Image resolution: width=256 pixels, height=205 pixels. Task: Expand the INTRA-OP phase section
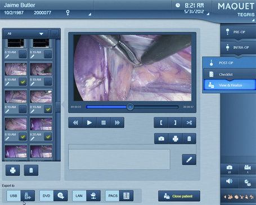(239, 47)
